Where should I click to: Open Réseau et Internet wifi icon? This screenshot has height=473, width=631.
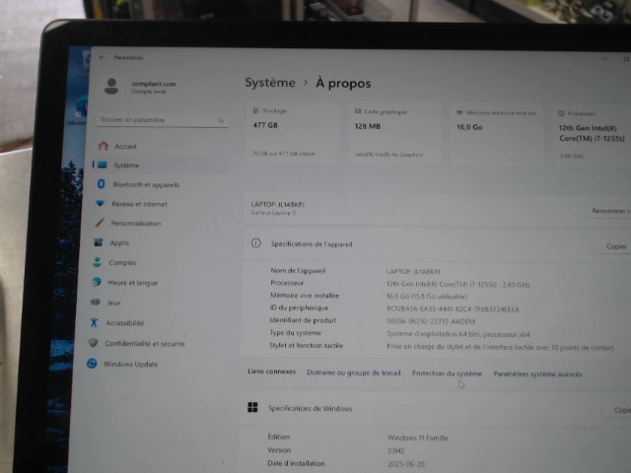click(x=101, y=203)
